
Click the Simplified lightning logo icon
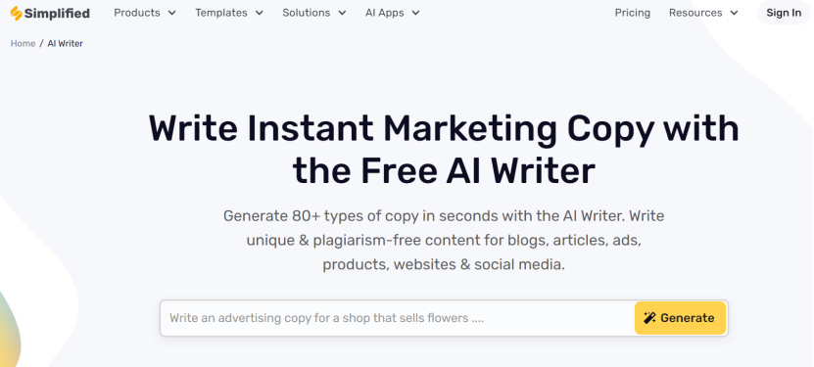(16, 13)
